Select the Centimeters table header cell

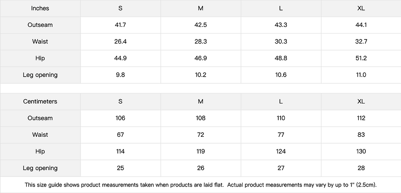click(x=40, y=101)
